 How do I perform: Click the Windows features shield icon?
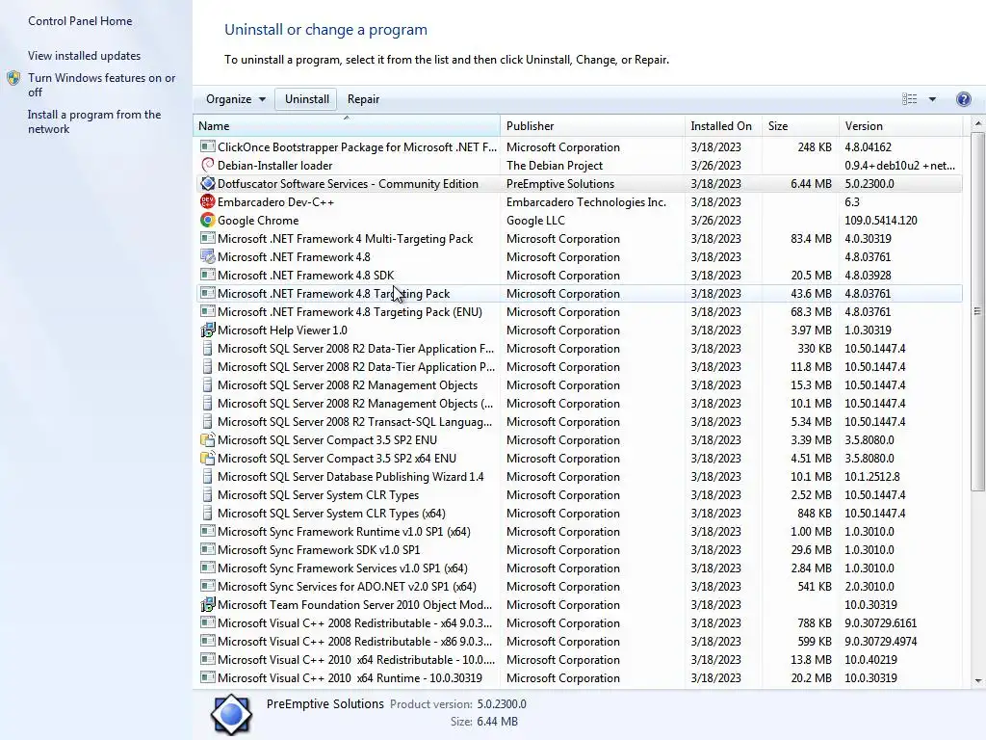[x=13, y=79]
